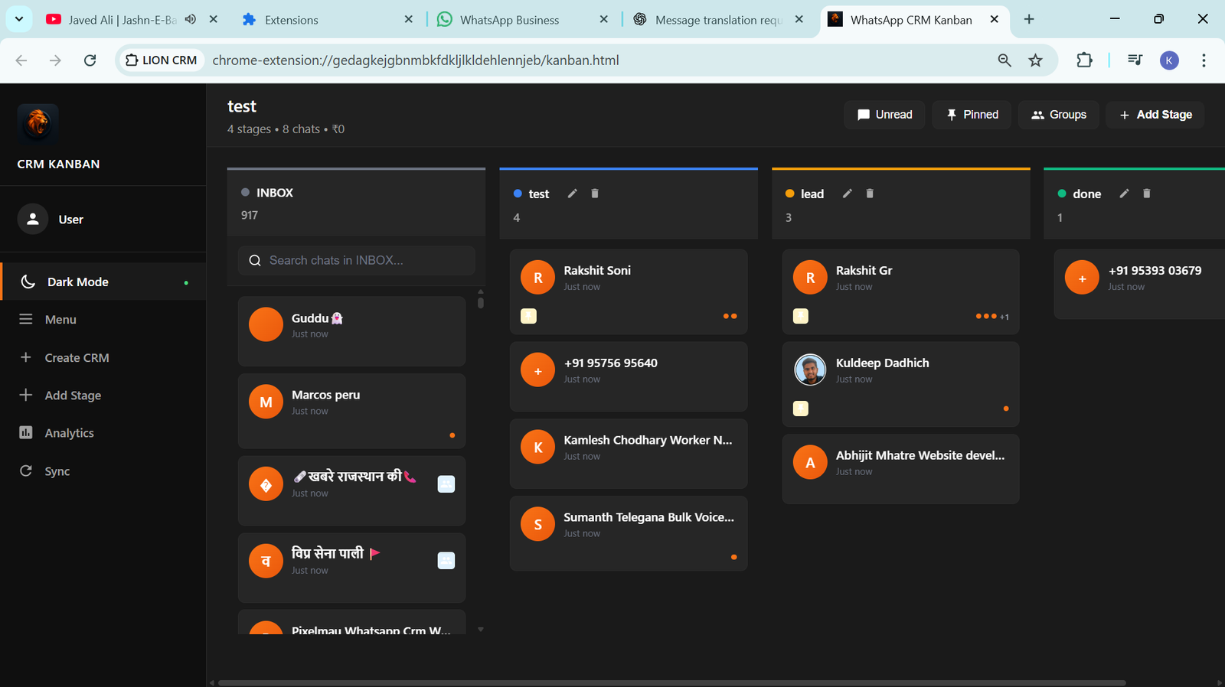Click orange tag dots on Rakshit Gr card
The height and width of the screenshot is (687, 1225).
[986, 316]
